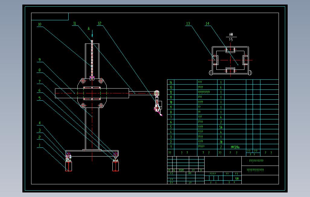Click part callout number 12

99,24
